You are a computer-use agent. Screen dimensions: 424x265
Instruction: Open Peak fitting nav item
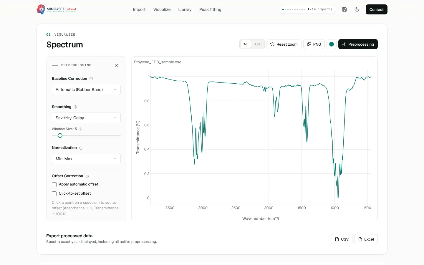[x=210, y=9]
